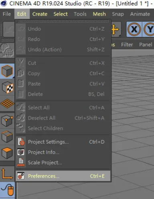This screenshot has width=154, height=199.
Task: Choose Preferences... from Edit menu
Action: pos(63,176)
